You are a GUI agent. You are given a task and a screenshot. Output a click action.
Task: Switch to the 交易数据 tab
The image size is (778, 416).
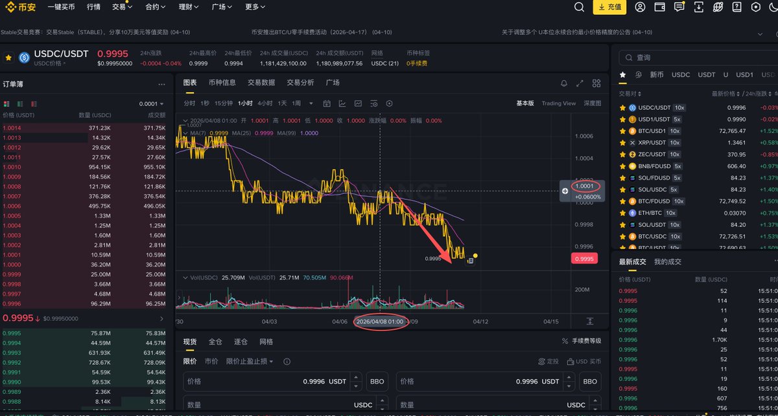(261, 83)
